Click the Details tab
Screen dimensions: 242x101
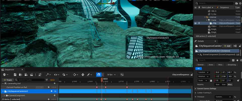201,41
